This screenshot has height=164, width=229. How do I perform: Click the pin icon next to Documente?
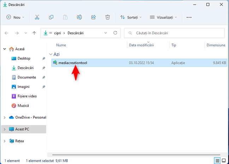[x=43, y=78]
